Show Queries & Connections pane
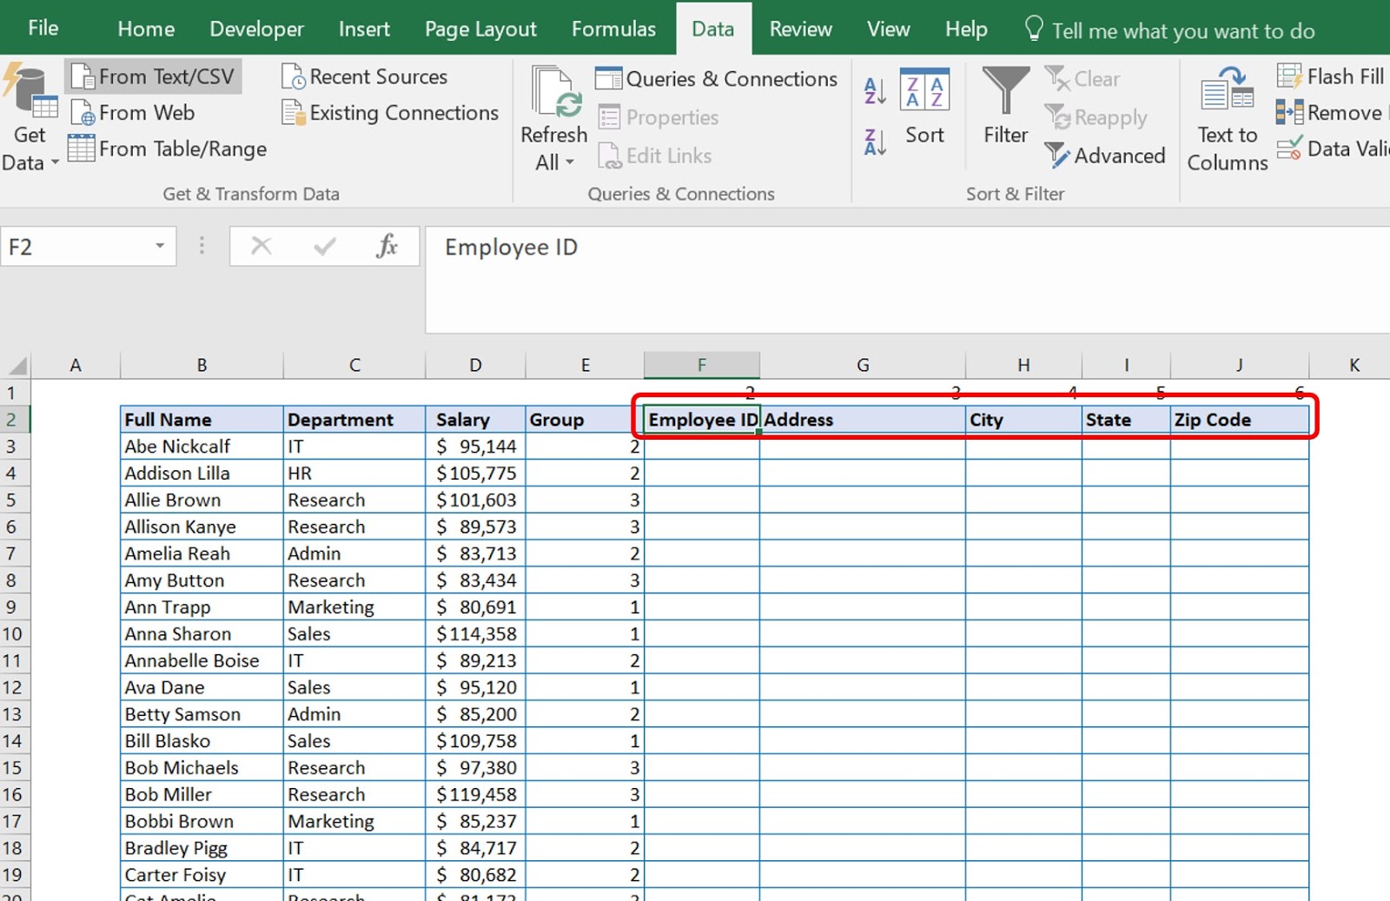This screenshot has width=1390, height=901. (716, 79)
